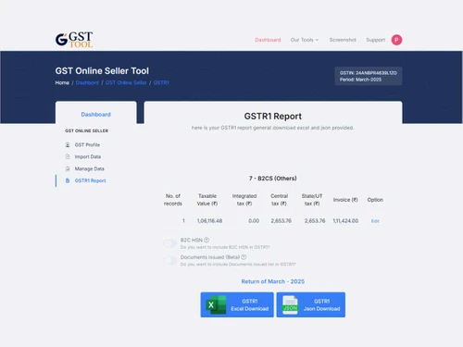Select GST Profile in sidebar
The height and width of the screenshot is (347, 463).
(87, 144)
